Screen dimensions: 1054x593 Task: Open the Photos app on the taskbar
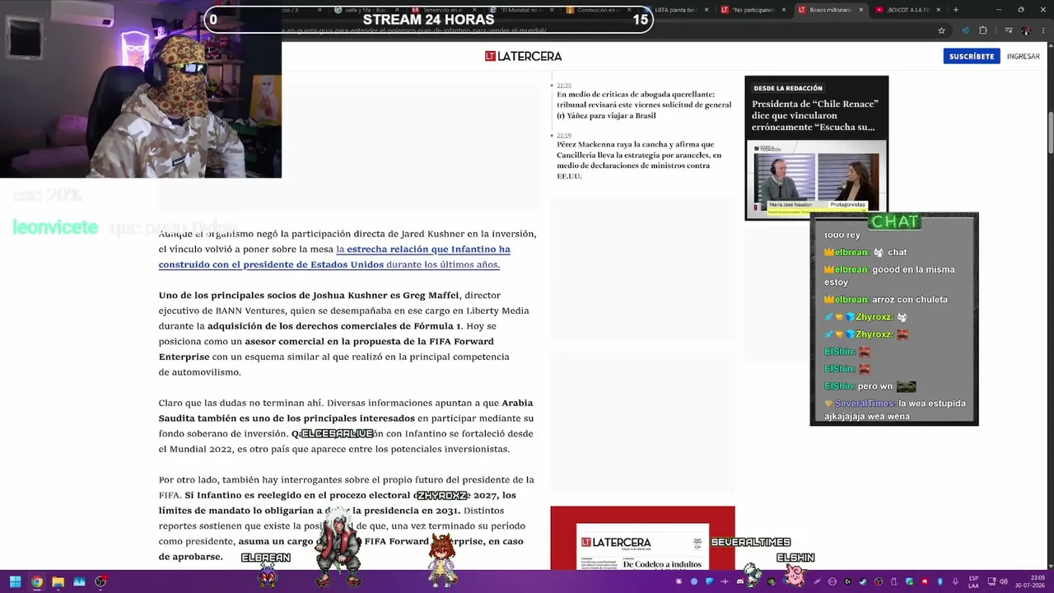pos(79,582)
